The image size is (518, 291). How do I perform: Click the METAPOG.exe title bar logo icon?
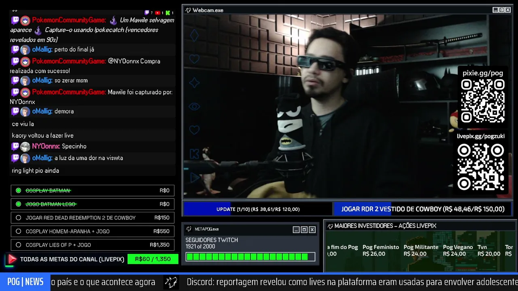pos(189,229)
